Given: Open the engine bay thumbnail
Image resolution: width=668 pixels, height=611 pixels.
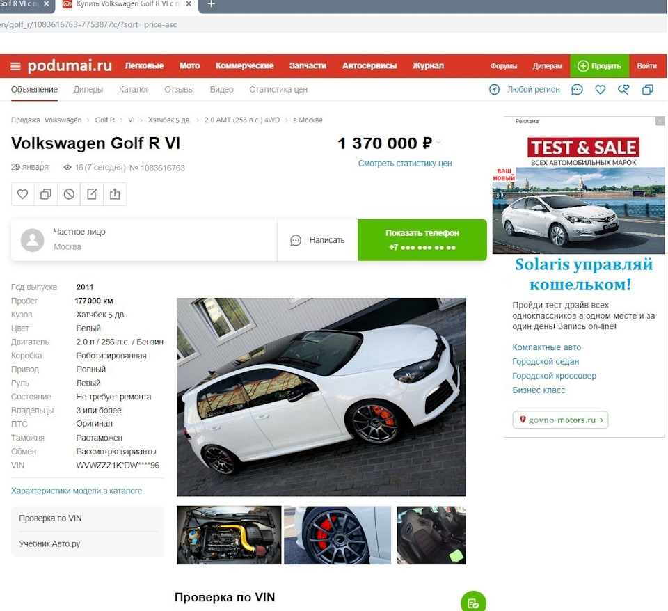Looking at the screenshot, I should [229, 534].
